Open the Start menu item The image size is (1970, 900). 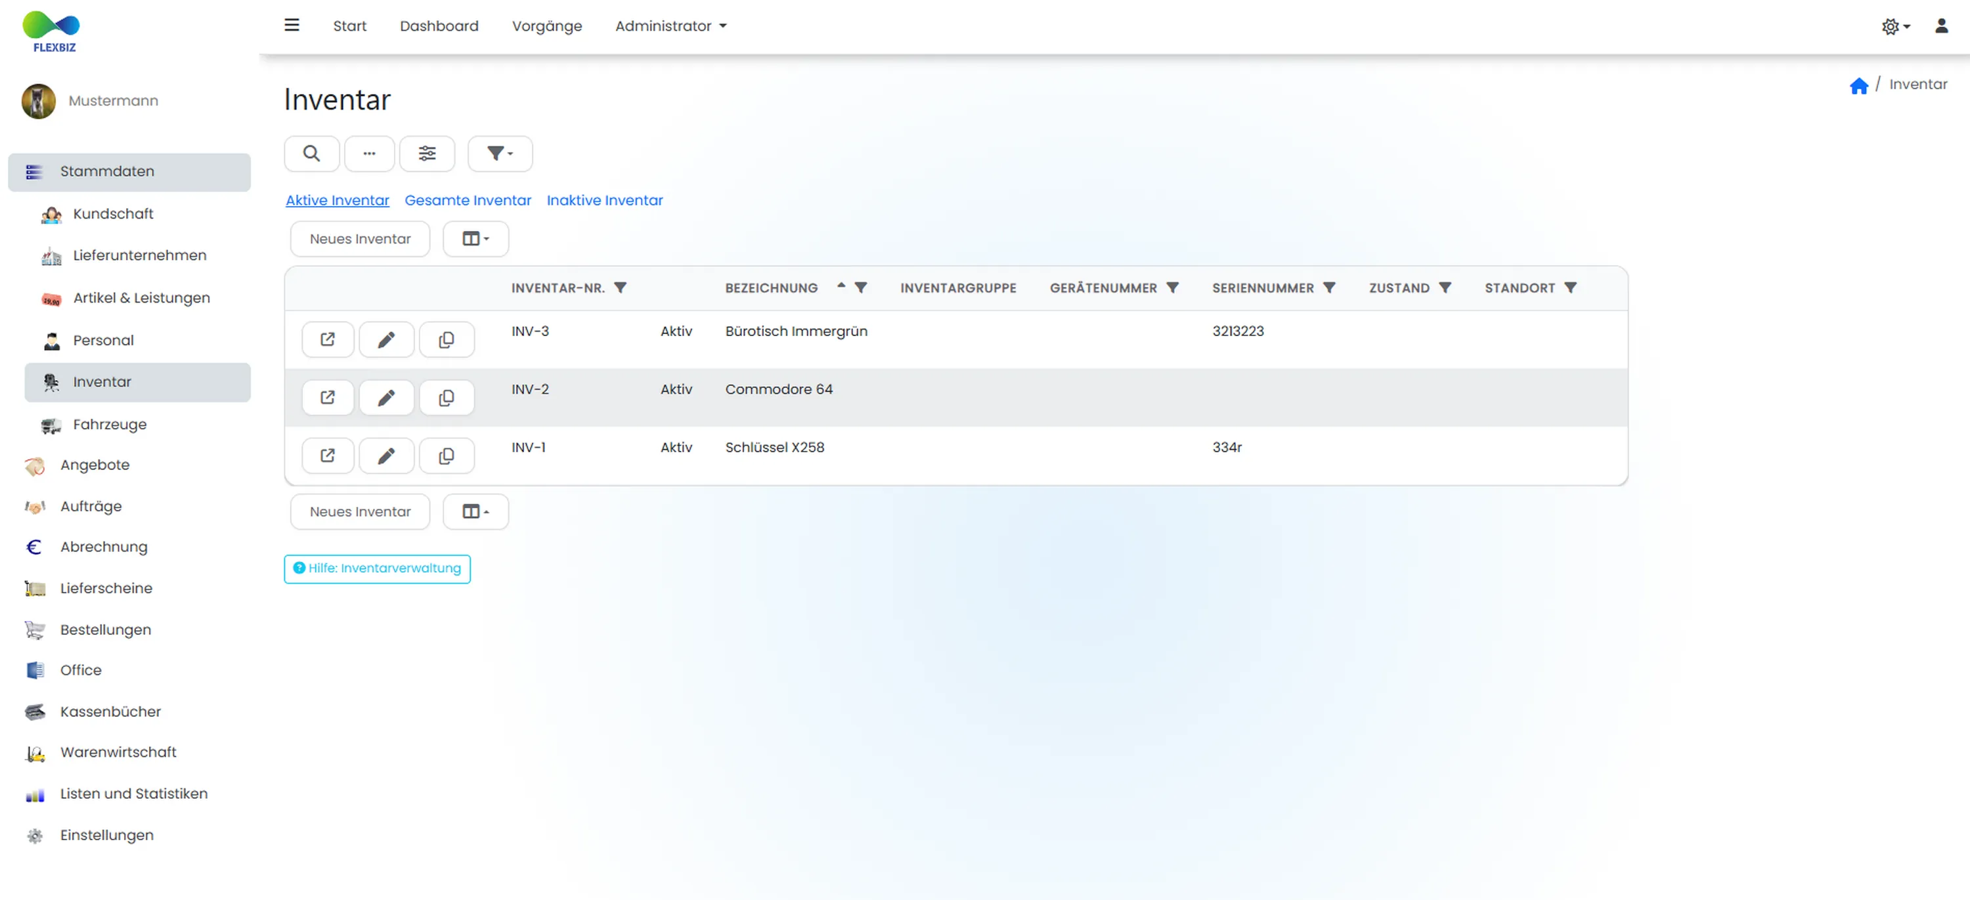[x=349, y=26]
